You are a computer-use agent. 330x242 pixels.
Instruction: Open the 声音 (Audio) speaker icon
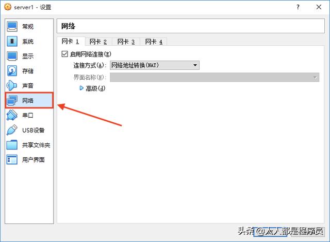pyautogui.click(x=12, y=86)
